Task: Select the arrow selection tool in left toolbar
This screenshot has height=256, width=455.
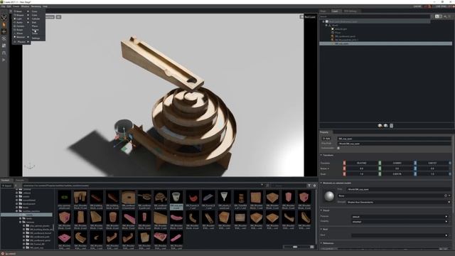Action: coord(4,18)
